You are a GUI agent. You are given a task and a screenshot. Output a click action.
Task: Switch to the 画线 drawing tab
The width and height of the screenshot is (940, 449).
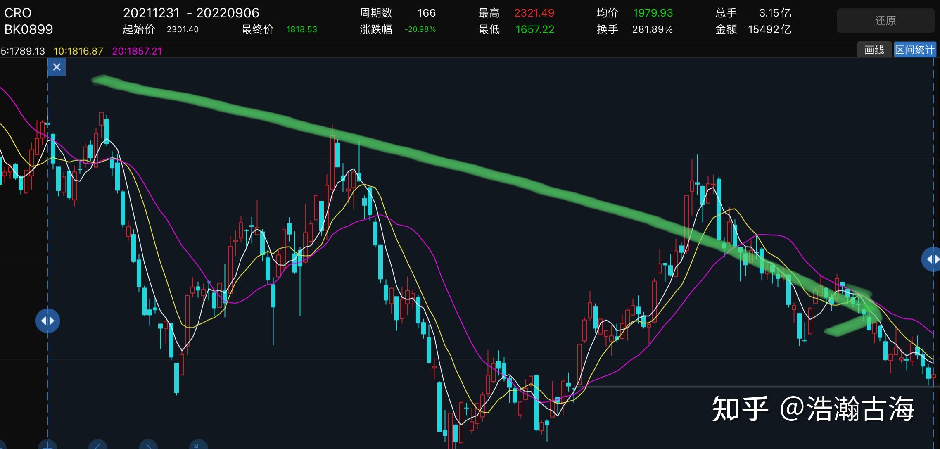click(874, 50)
